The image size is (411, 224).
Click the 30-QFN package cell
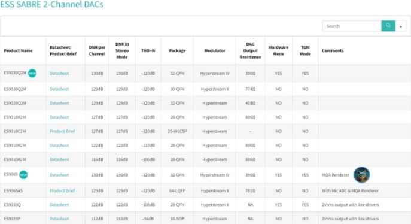point(177,89)
